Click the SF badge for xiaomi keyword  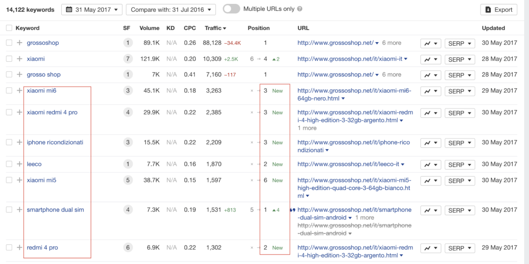(x=127, y=59)
